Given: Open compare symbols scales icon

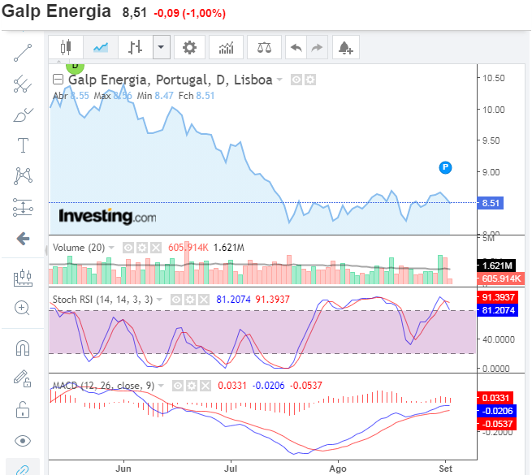Looking at the screenshot, I should (x=264, y=47).
